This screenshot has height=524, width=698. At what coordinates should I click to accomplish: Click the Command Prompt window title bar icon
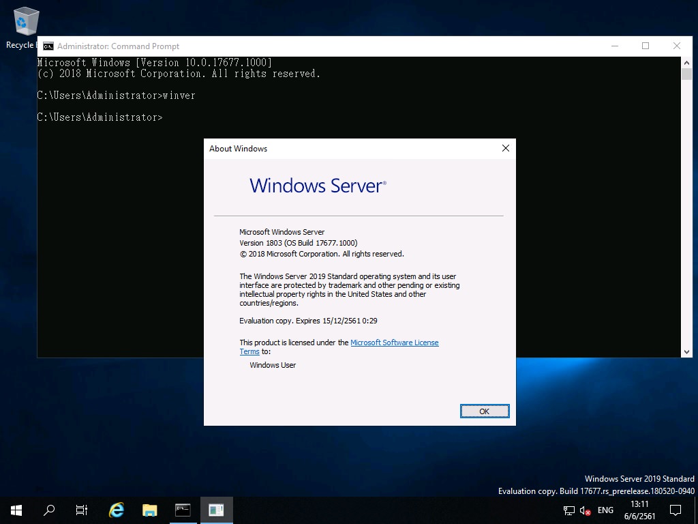(x=48, y=46)
